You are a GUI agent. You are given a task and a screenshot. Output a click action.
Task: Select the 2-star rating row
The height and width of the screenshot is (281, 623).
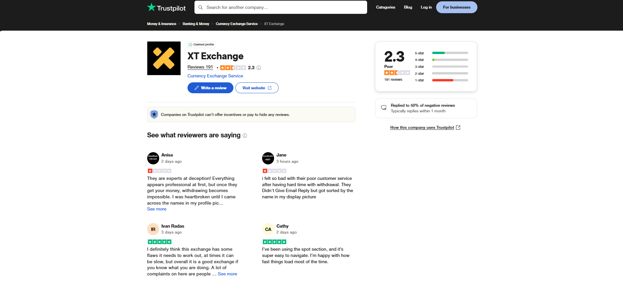(441, 73)
